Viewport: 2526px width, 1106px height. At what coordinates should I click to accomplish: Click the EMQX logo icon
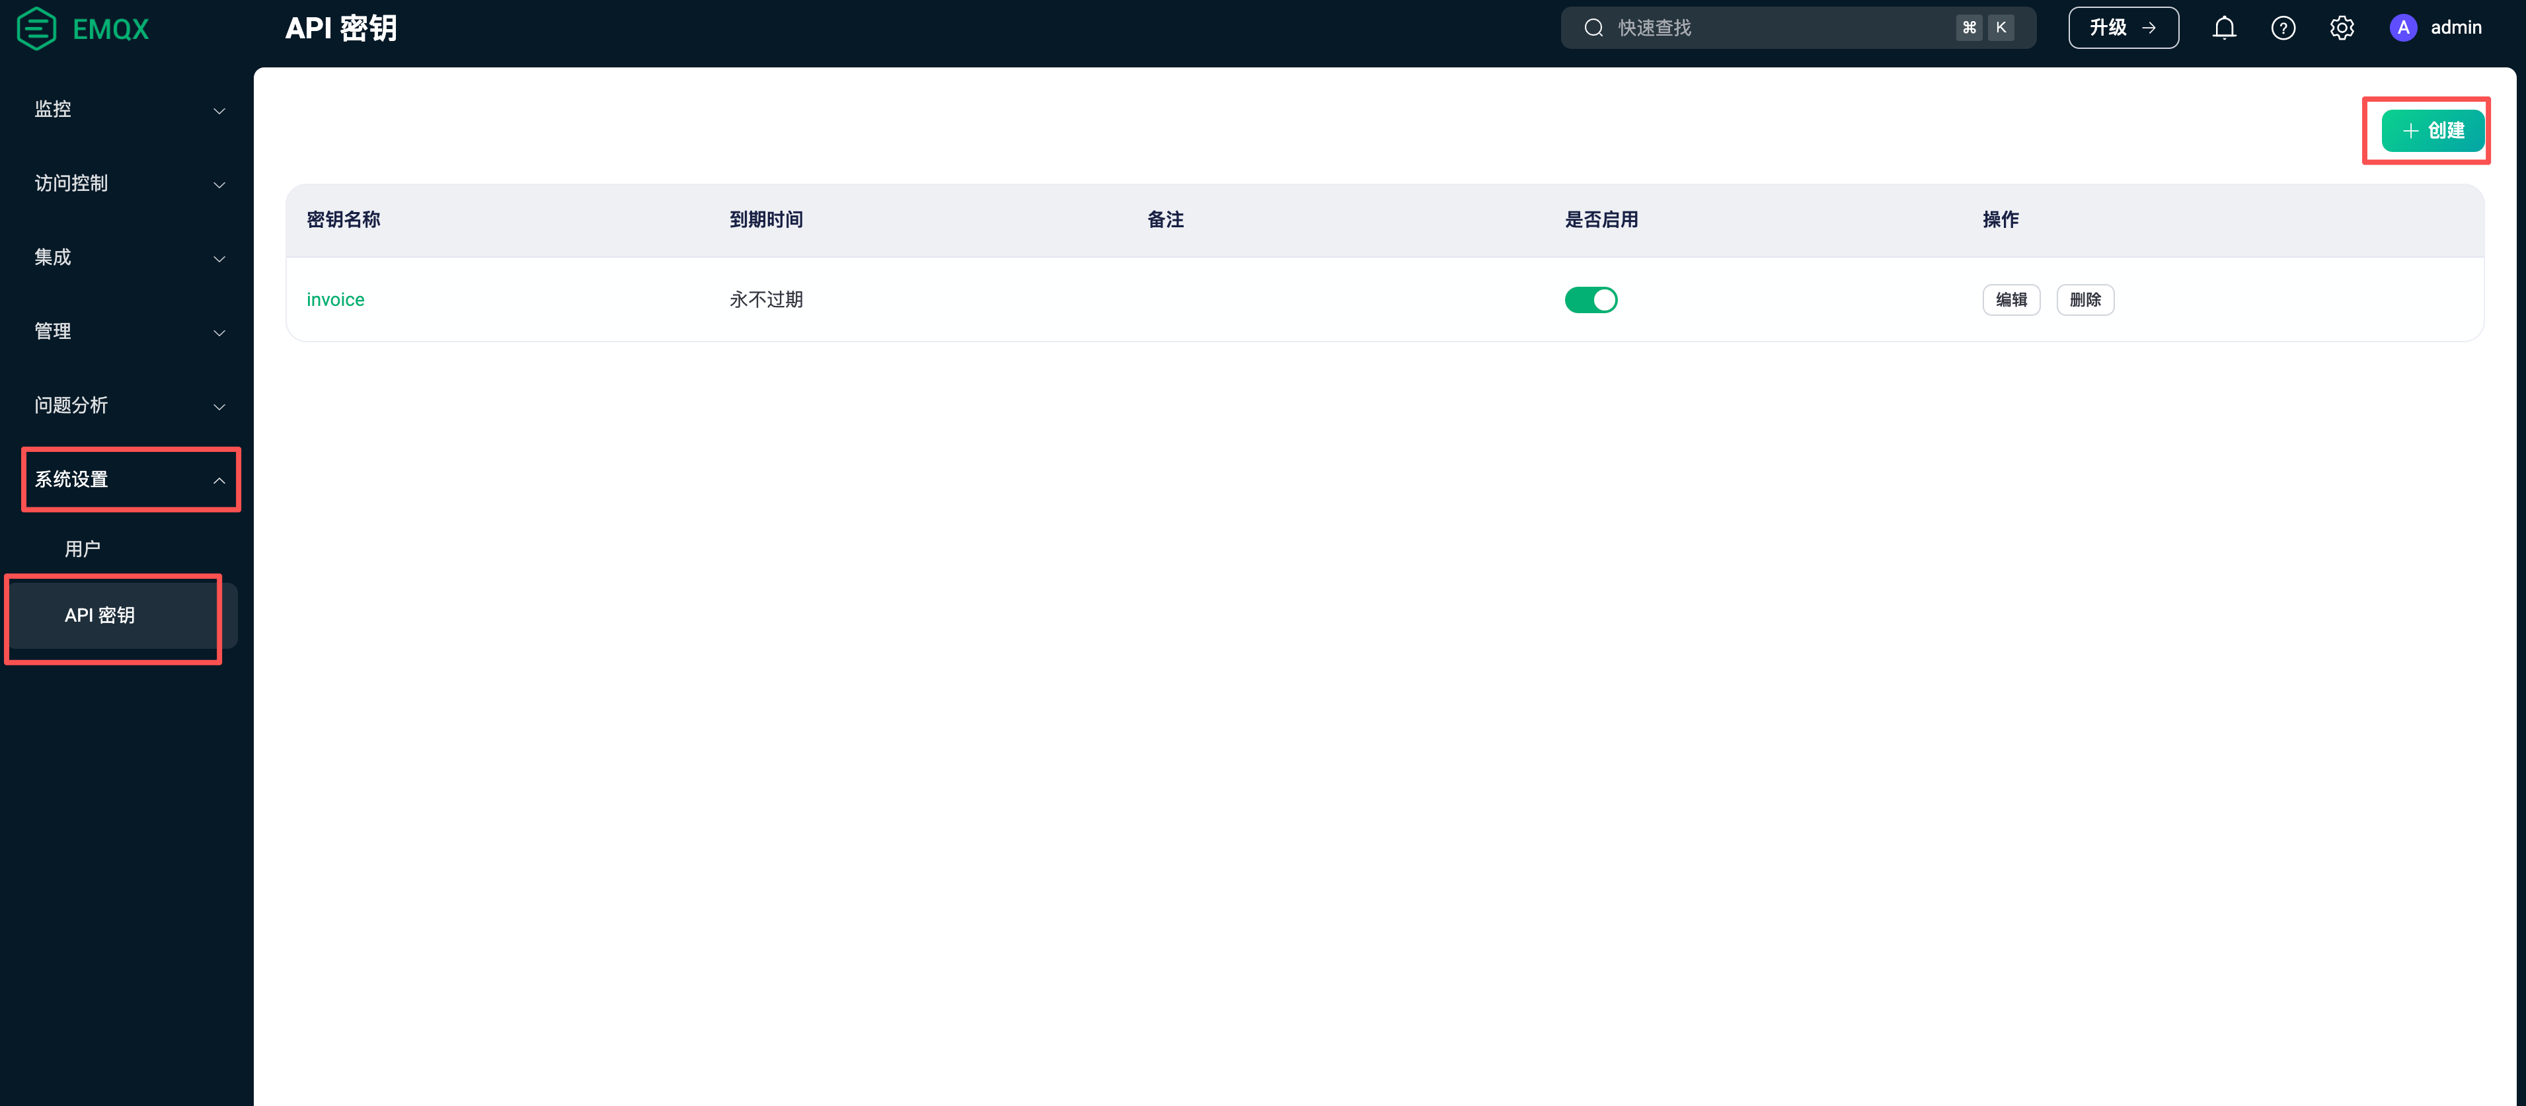(37, 28)
